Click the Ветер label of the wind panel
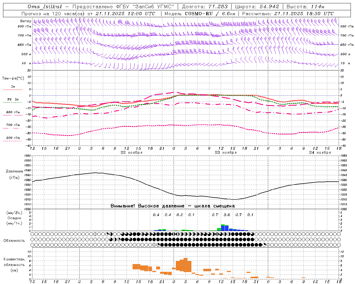The height and width of the screenshot is (284, 355). (26, 21)
